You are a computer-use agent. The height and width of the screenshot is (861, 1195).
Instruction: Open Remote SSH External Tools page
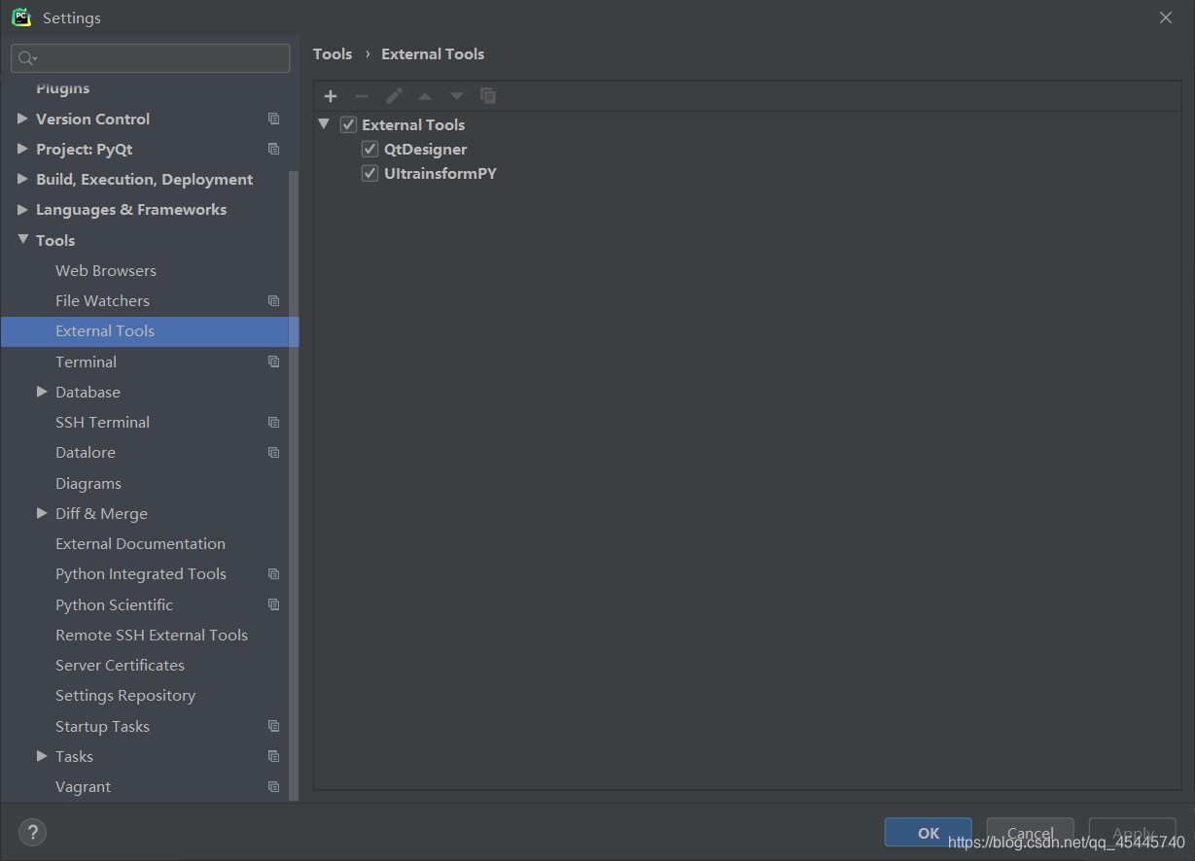tap(152, 635)
